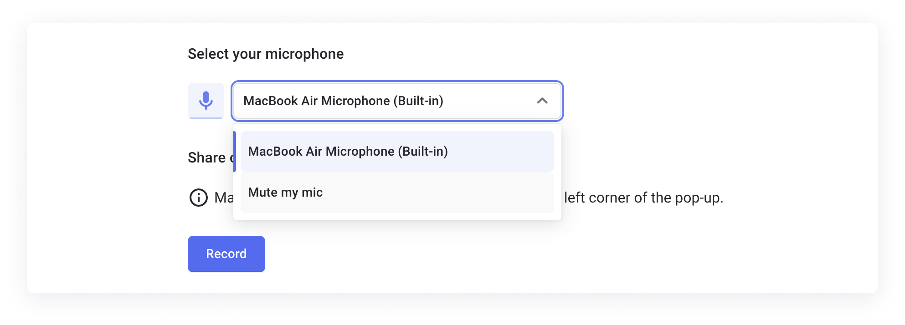Click the blue microphone icon button
This screenshot has width=905, height=325.
coord(206,101)
